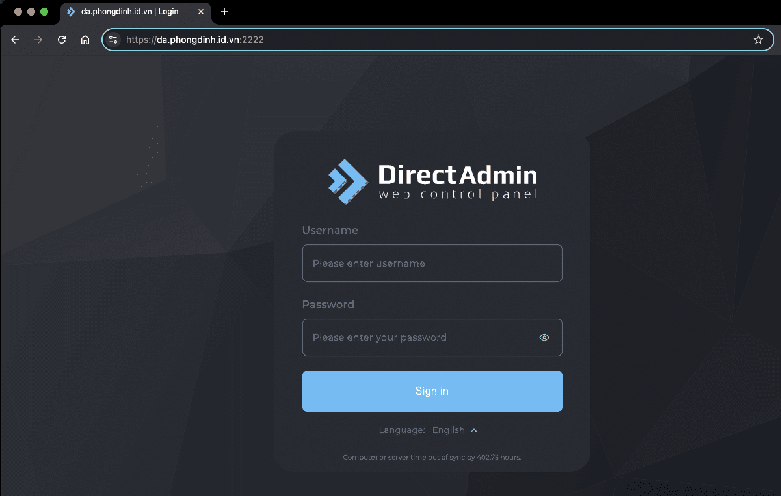Focus the Password input field

pyautogui.click(x=432, y=337)
